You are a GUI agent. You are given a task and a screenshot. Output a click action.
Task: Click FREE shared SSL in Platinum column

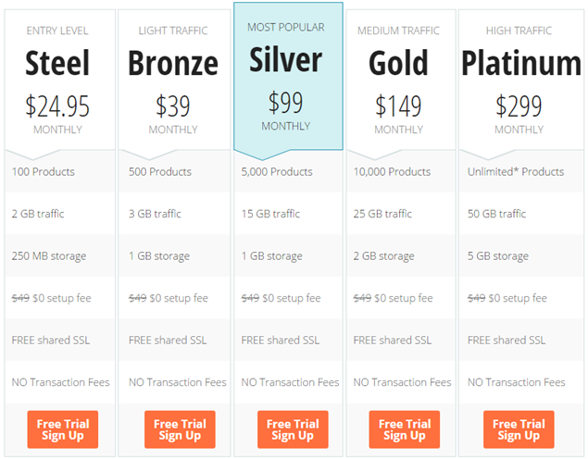(x=507, y=340)
